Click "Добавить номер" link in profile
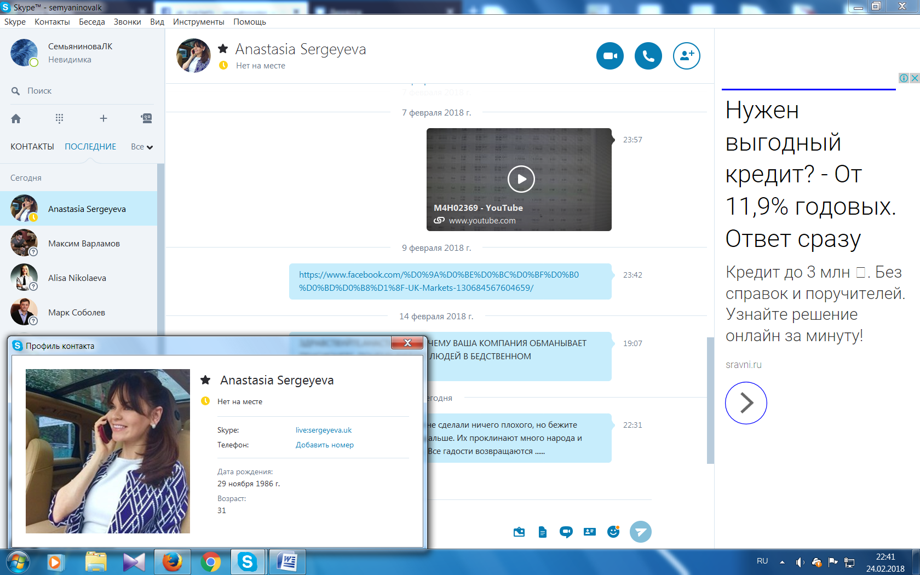This screenshot has height=575, width=920. (324, 445)
